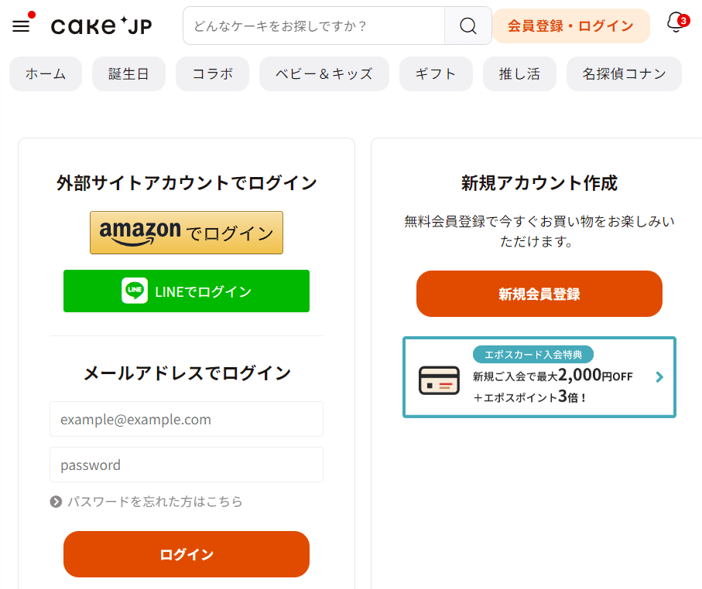
Task: Select the ホーム tab
Action: [x=46, y=74]
